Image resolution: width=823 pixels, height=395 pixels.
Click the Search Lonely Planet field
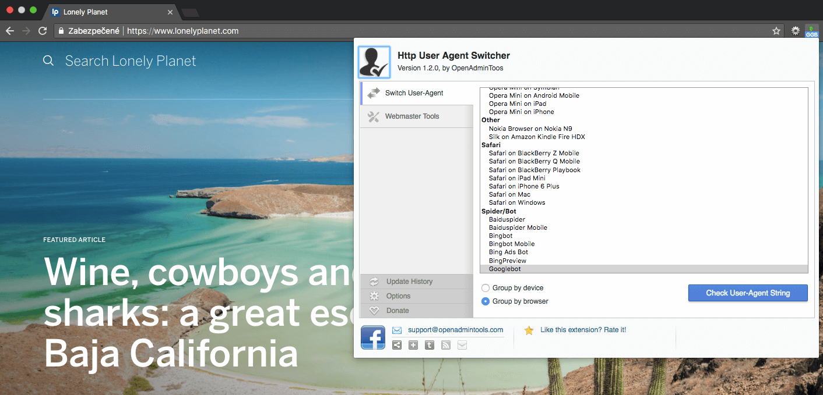coord(131,61)
